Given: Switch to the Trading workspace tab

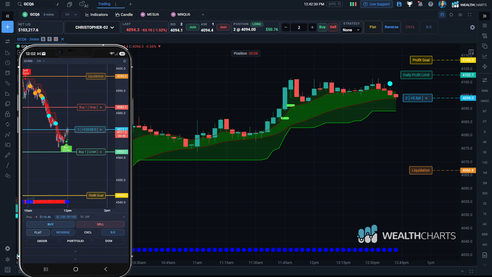Looking at the screenshot, I should click(104, 4).
